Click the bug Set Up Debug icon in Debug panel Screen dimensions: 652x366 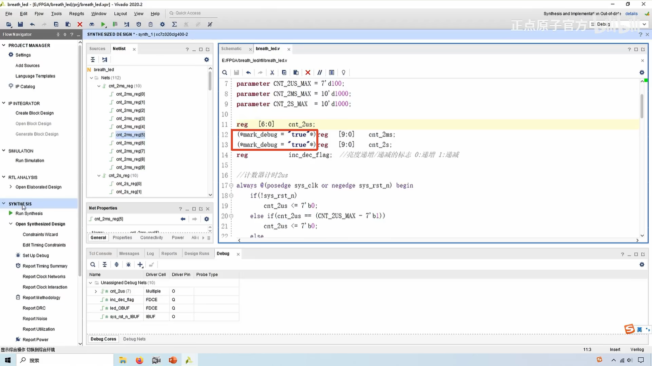coord(128,265)
